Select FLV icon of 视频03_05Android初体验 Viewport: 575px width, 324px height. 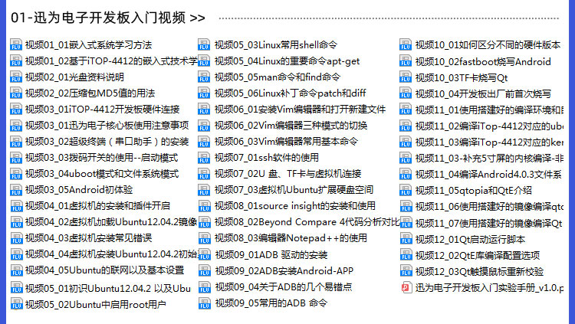click(x=16, y=190)
